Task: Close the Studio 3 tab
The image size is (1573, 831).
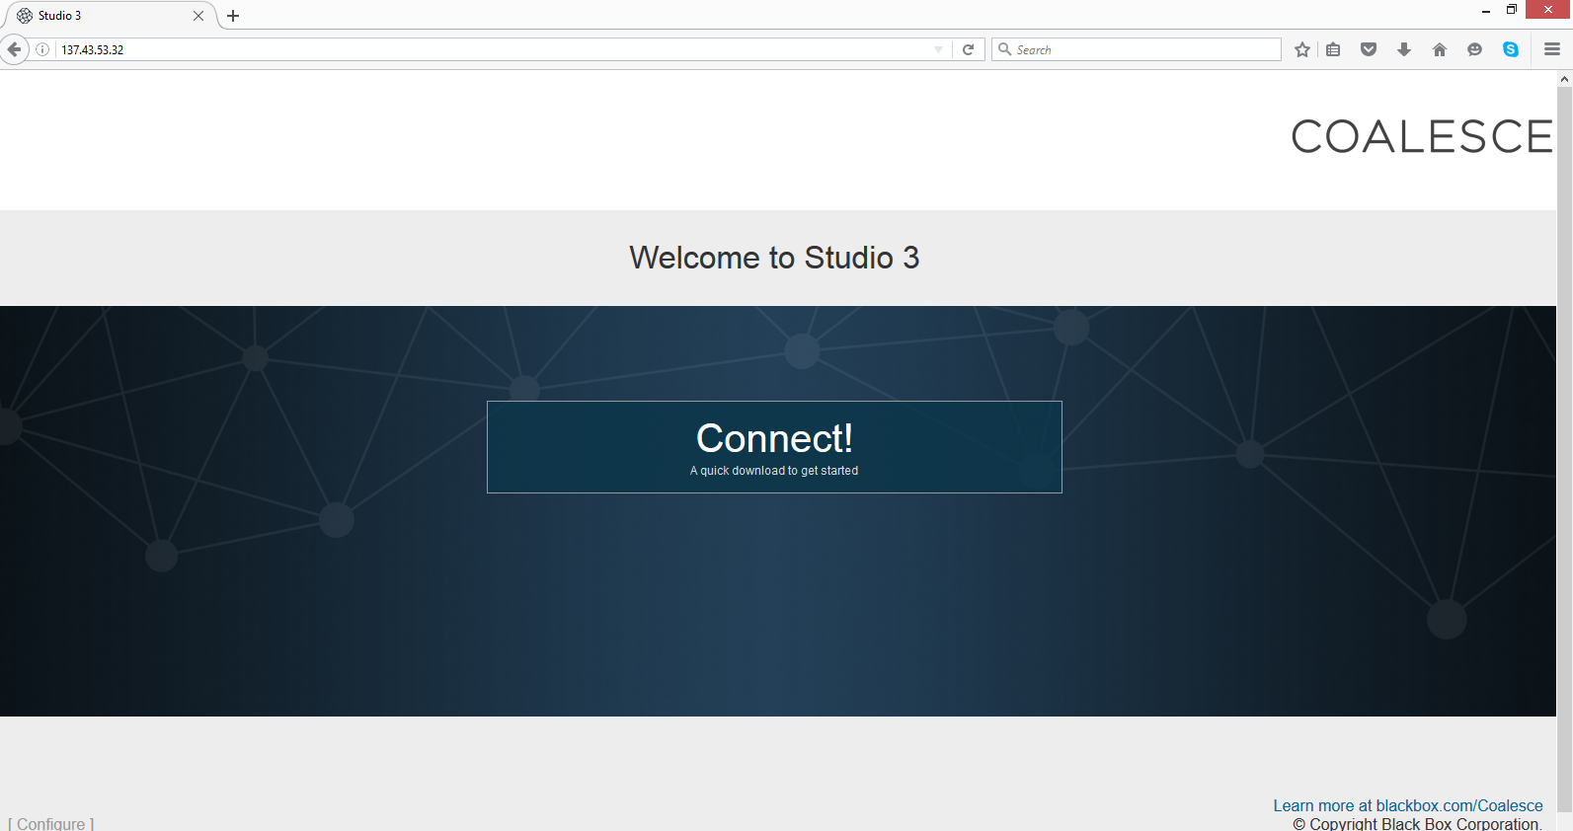Action: tap(198, 16)
